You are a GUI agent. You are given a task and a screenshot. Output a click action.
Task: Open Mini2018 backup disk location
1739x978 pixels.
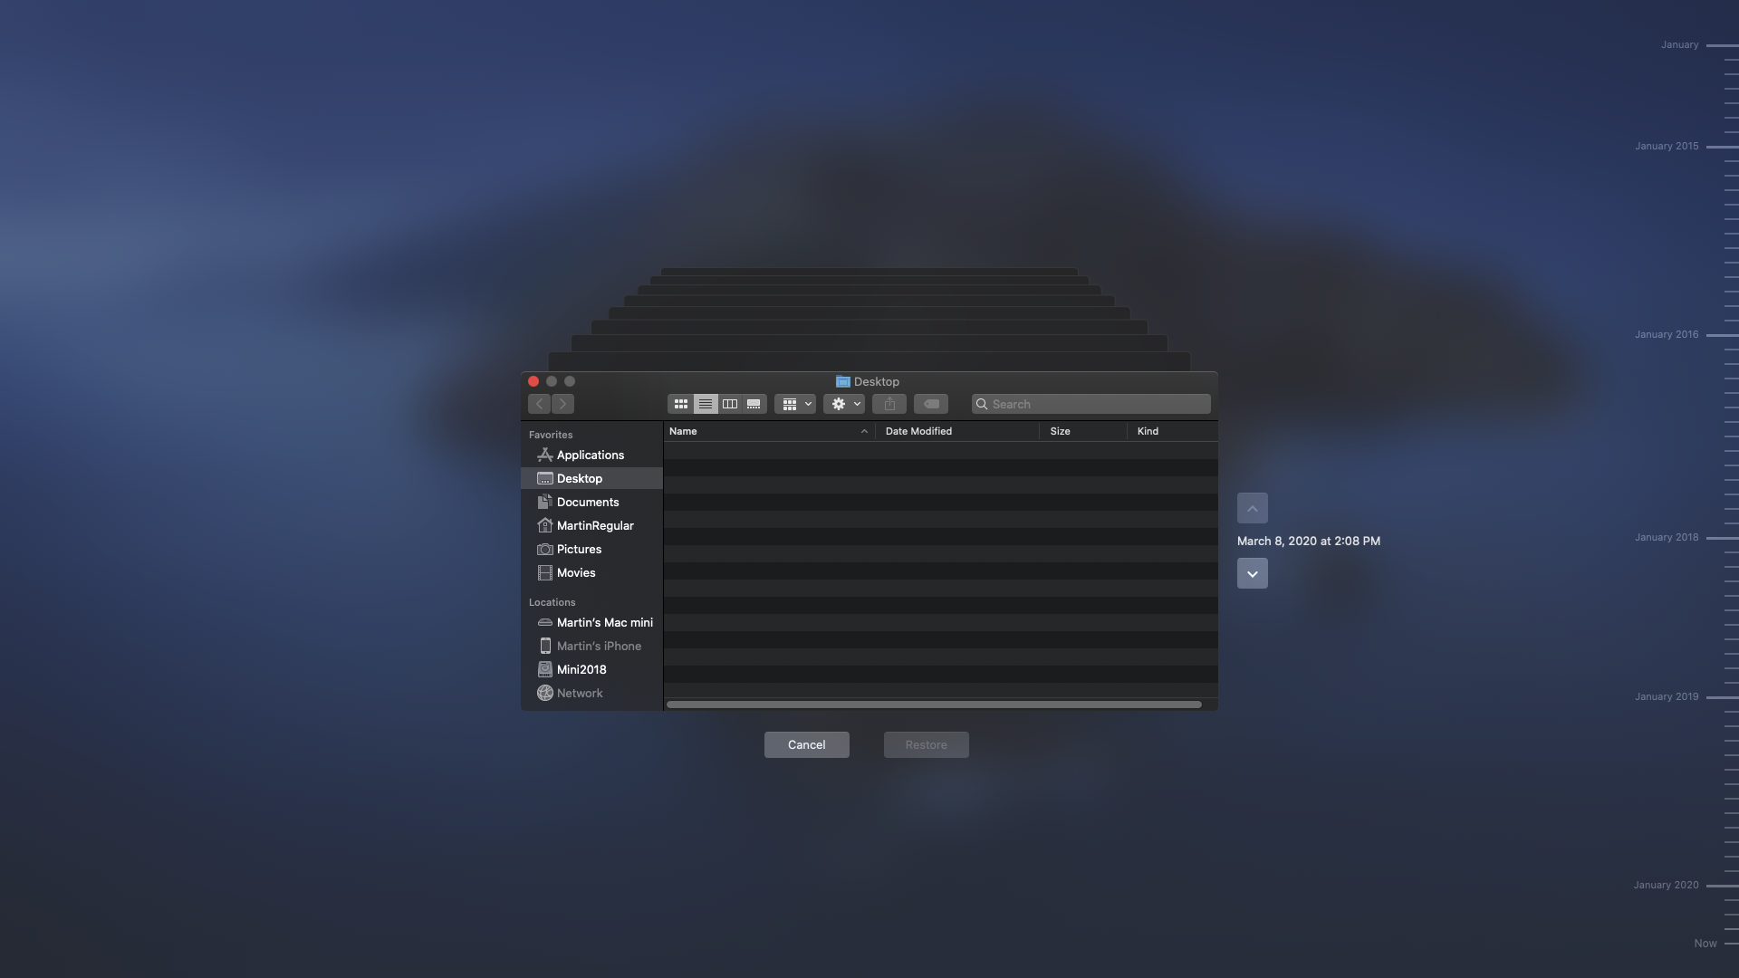[x=581, y=670]
